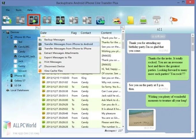
Task: Sort messages by Contact column header
Action: coord(86,33)
